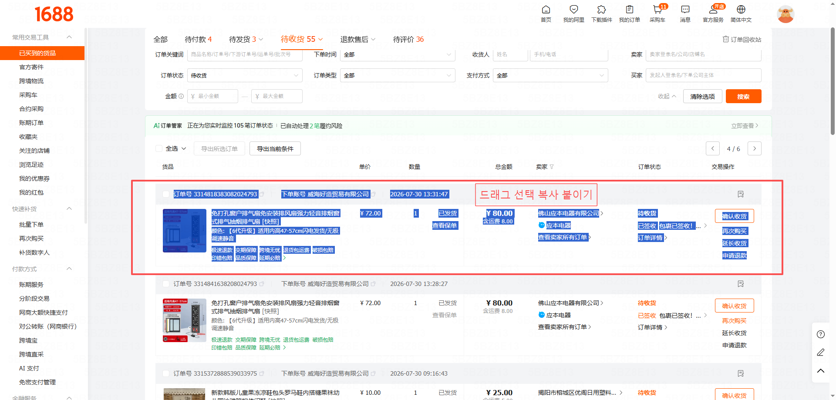Check order 3314841638208024793 checkbox
Screen dimensions: 836x400
166,284
